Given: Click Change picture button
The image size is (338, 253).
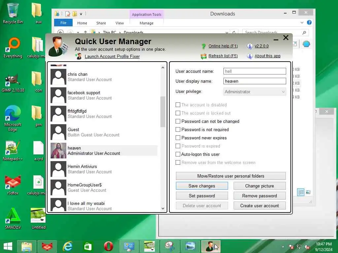Looking at the screenshot, I should 259,186.
